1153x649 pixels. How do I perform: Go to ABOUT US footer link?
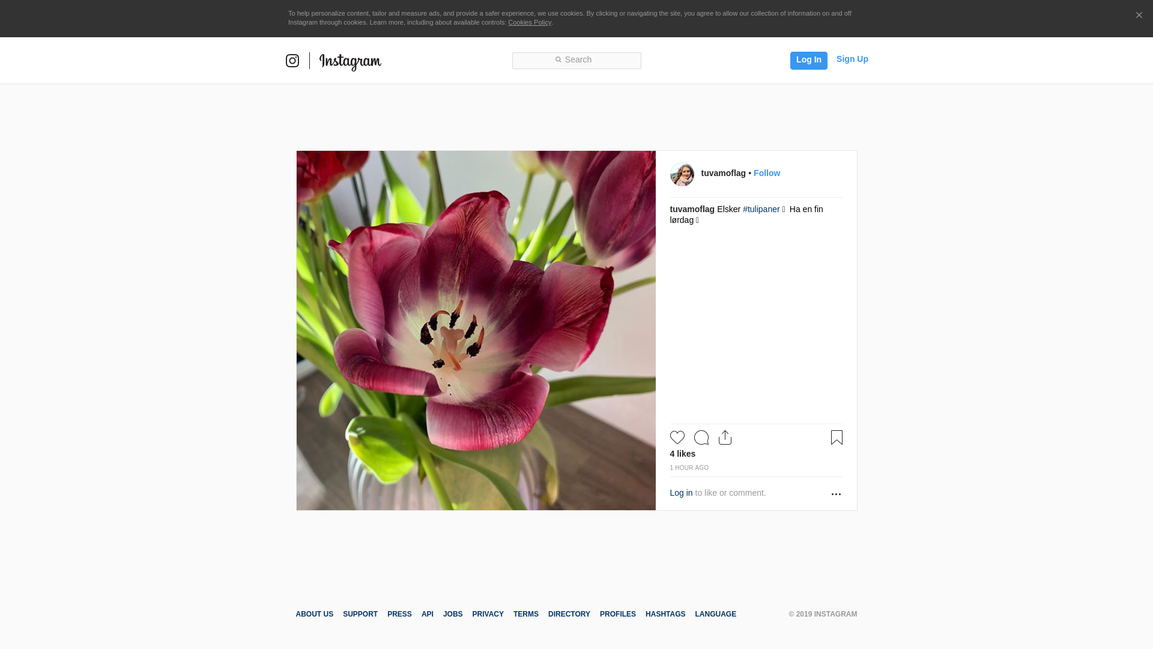[x=314, y=614]
